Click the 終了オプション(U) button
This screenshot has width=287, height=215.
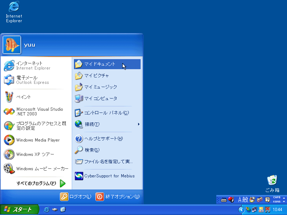coord(118,197)
